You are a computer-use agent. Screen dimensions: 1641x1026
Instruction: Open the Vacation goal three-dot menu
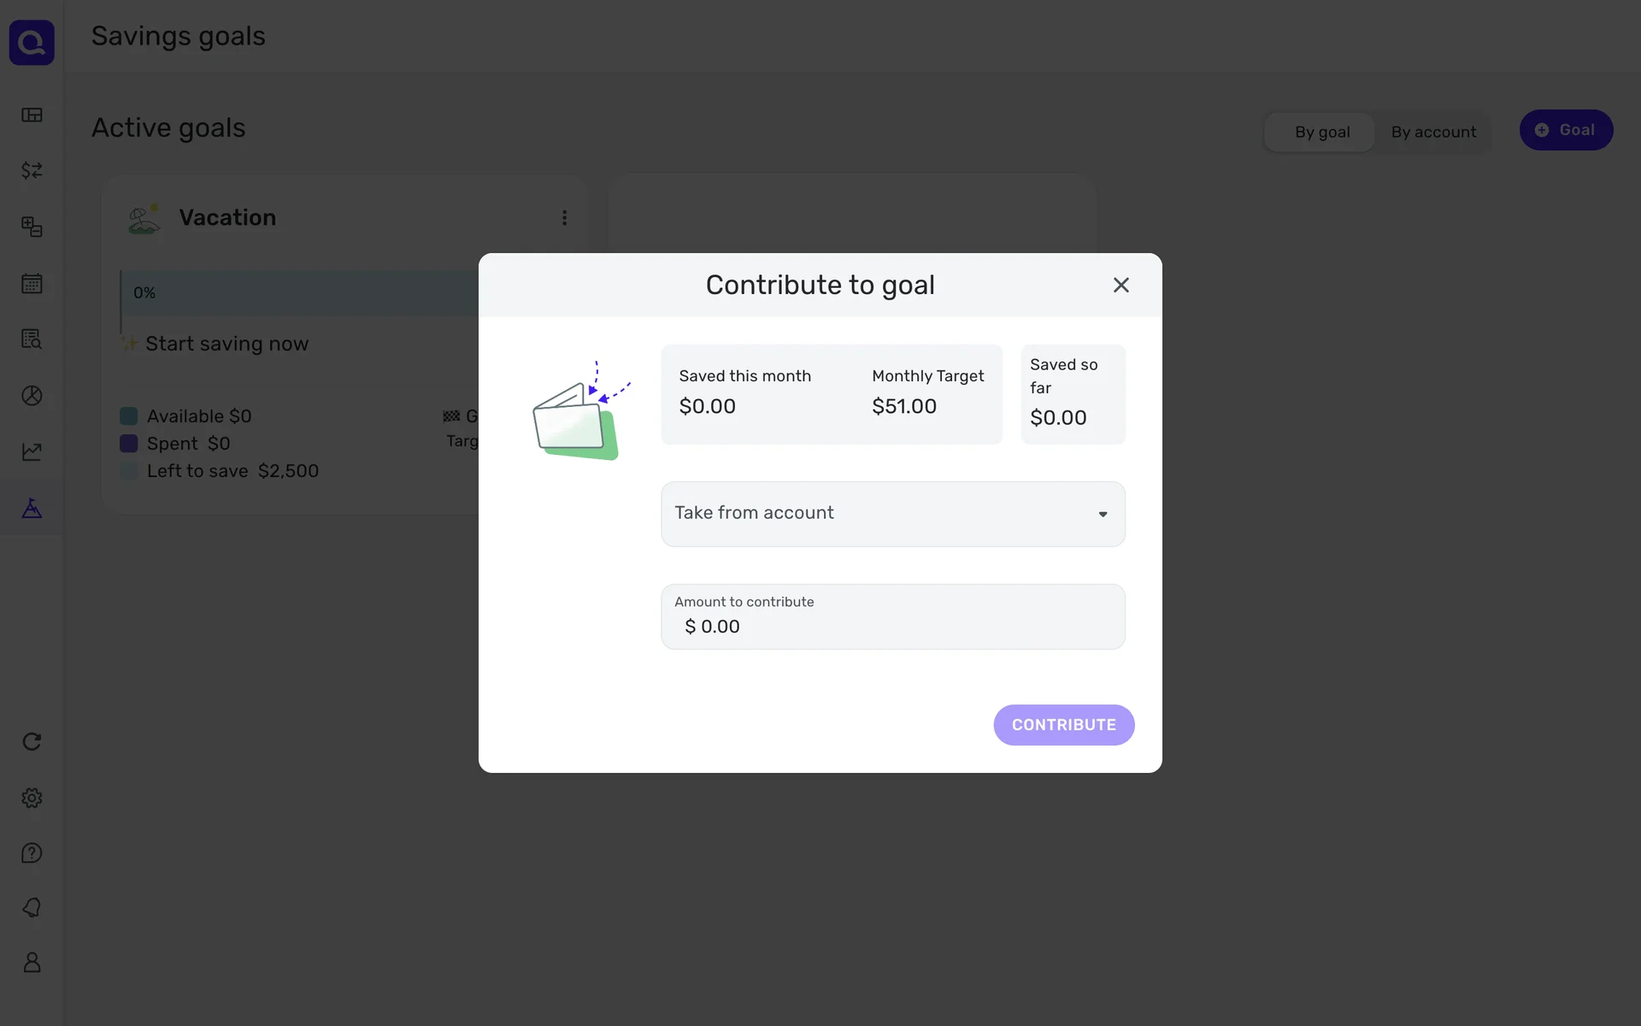[x=564, y=218]
